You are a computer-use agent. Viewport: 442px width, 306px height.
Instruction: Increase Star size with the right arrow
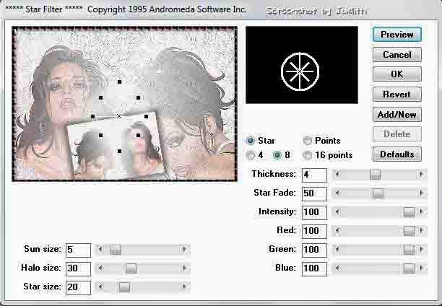click(185, 287)
